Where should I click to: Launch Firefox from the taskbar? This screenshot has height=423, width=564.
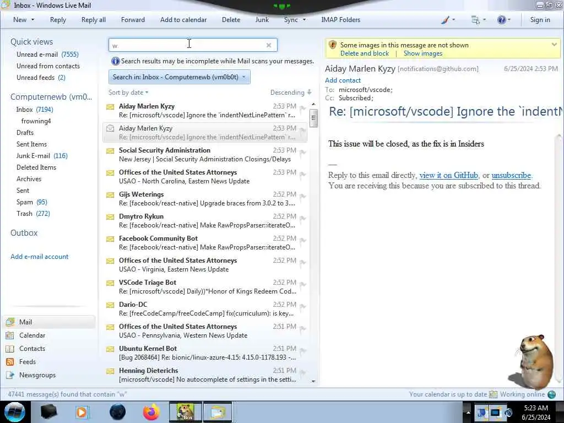coord(151,412)
